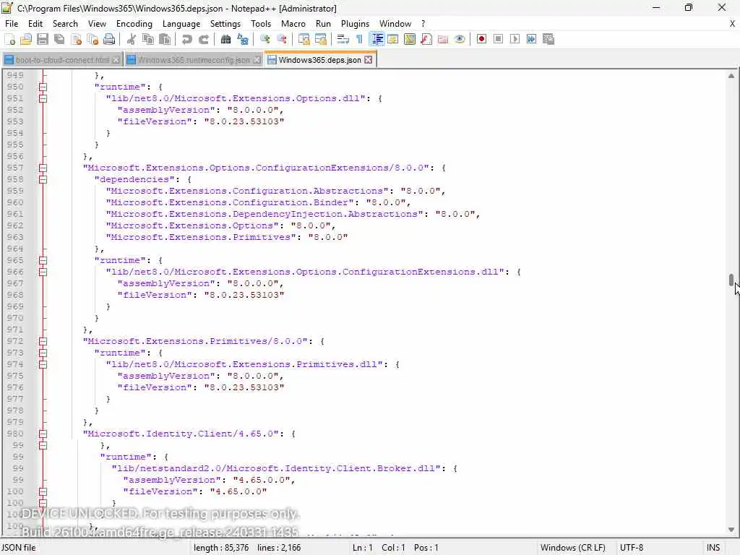Image resolution: width=740 pixels, height=555 pixels.
Task: Collapse Primitives fold at line 972
Action: 43,341
